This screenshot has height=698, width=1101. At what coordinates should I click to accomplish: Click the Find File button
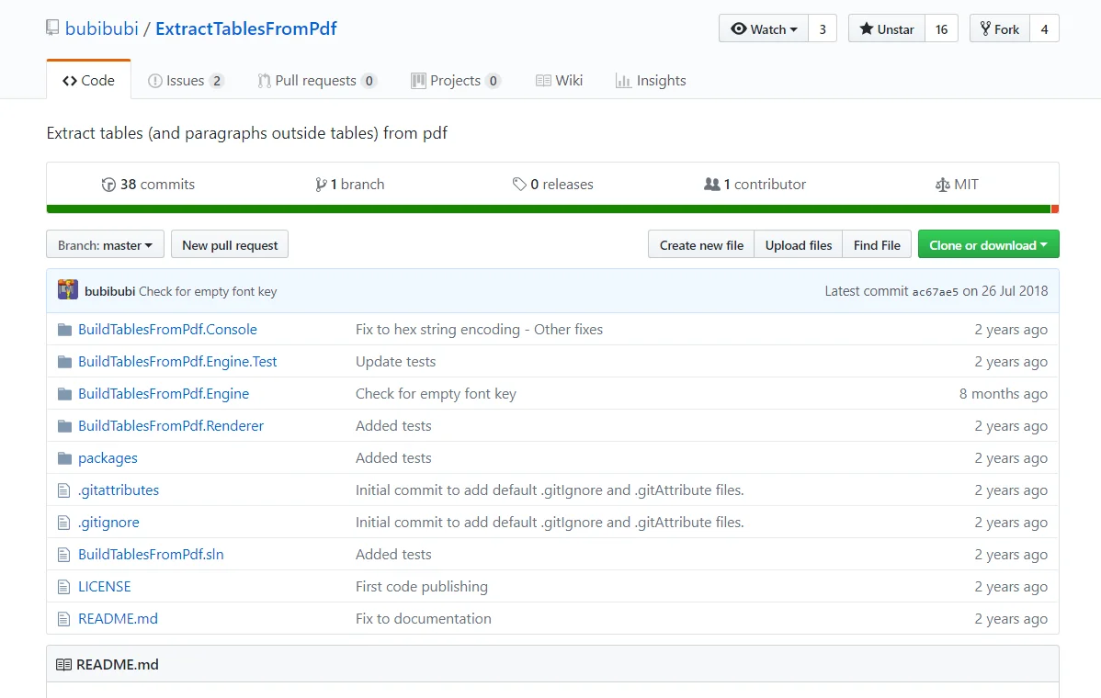(877, 245)
